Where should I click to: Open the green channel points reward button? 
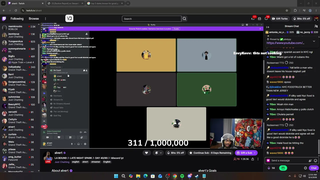pos(283,168)
